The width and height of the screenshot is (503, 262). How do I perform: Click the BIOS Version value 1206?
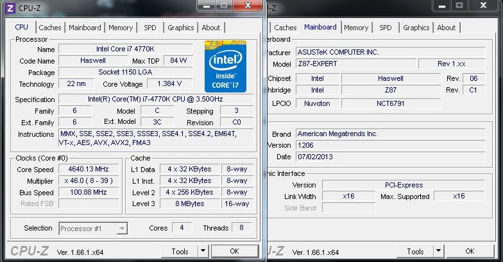coord(390,145)
